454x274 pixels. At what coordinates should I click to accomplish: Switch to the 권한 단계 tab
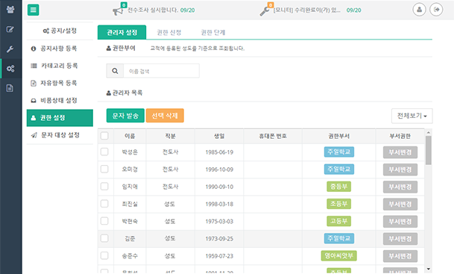tap(213, 32)
